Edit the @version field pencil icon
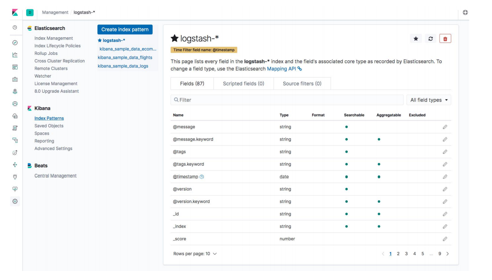Viewport: 492px width, 280px height. tap(445, 189)
